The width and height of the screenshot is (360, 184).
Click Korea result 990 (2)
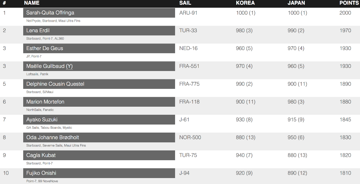tap(244, 84)
